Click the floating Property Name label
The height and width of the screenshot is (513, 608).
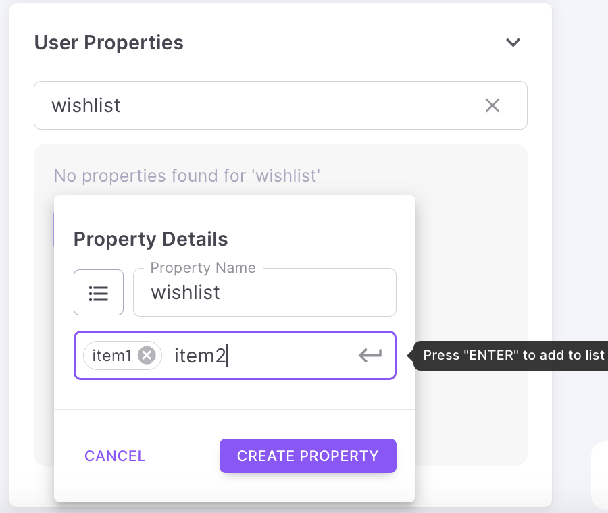coord(203,268)
